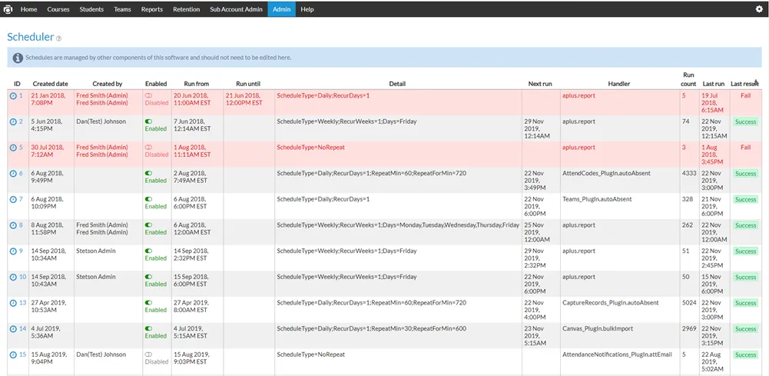This screenshot has height=376, width=769.
Task: Toggle the Disabled switch for schedule 1
Action: click(148, 95)
